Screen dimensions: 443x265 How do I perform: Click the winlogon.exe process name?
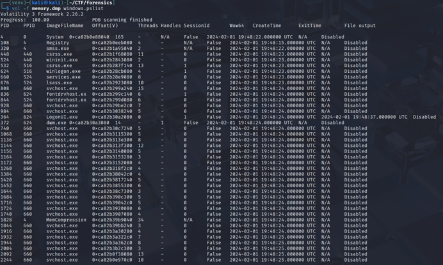click(x=63, y=72)
